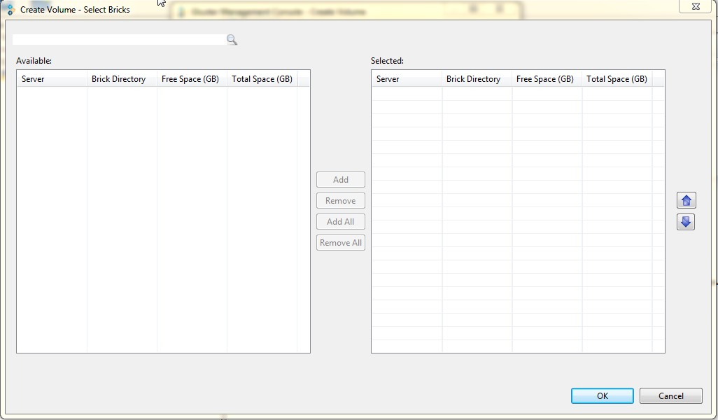The width and height of the screenshot is (718, 420).
Task: Confirm brick selection with OK
Action: click(602, 396)
